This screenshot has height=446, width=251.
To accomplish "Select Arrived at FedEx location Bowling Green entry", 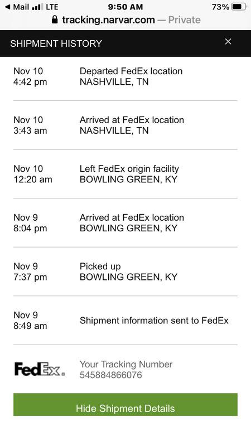I will click(125, 222).
